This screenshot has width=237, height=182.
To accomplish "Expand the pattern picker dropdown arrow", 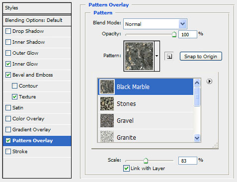I will 157,56.
